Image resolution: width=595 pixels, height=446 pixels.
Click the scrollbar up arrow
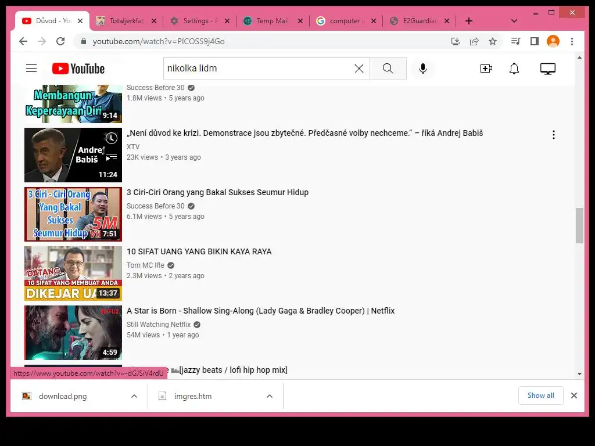click(579, 57)
